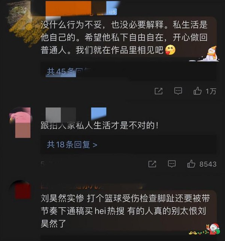The image size is (225, 241).
Task: Like the comment with 8543 likes
Action: 191,164
